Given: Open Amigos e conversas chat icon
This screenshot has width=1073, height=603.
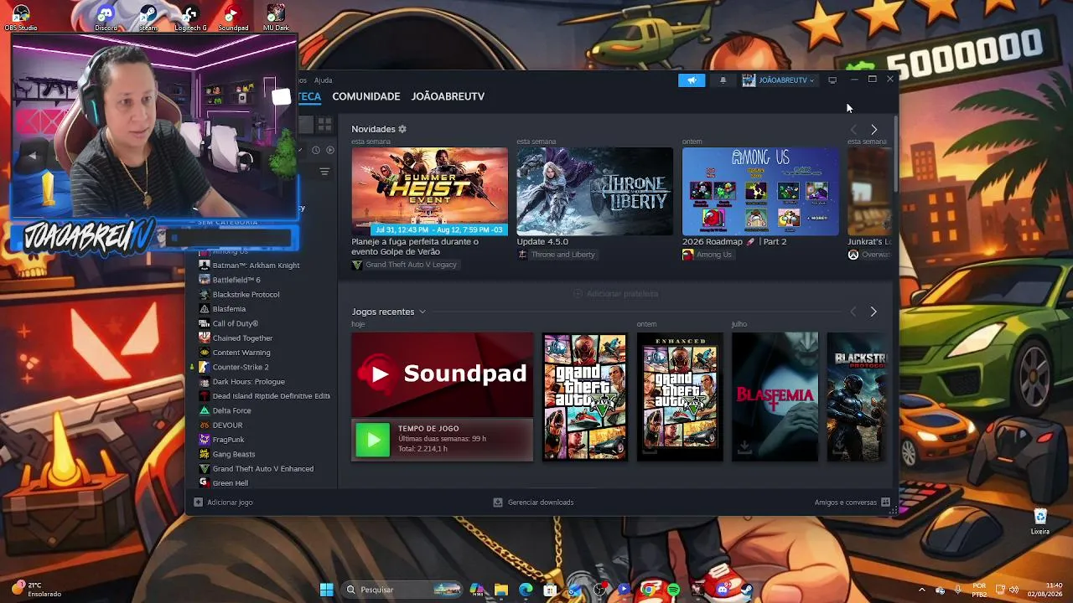Looking at the screenshot, I should pyautogui.click(x=885, y=502).
